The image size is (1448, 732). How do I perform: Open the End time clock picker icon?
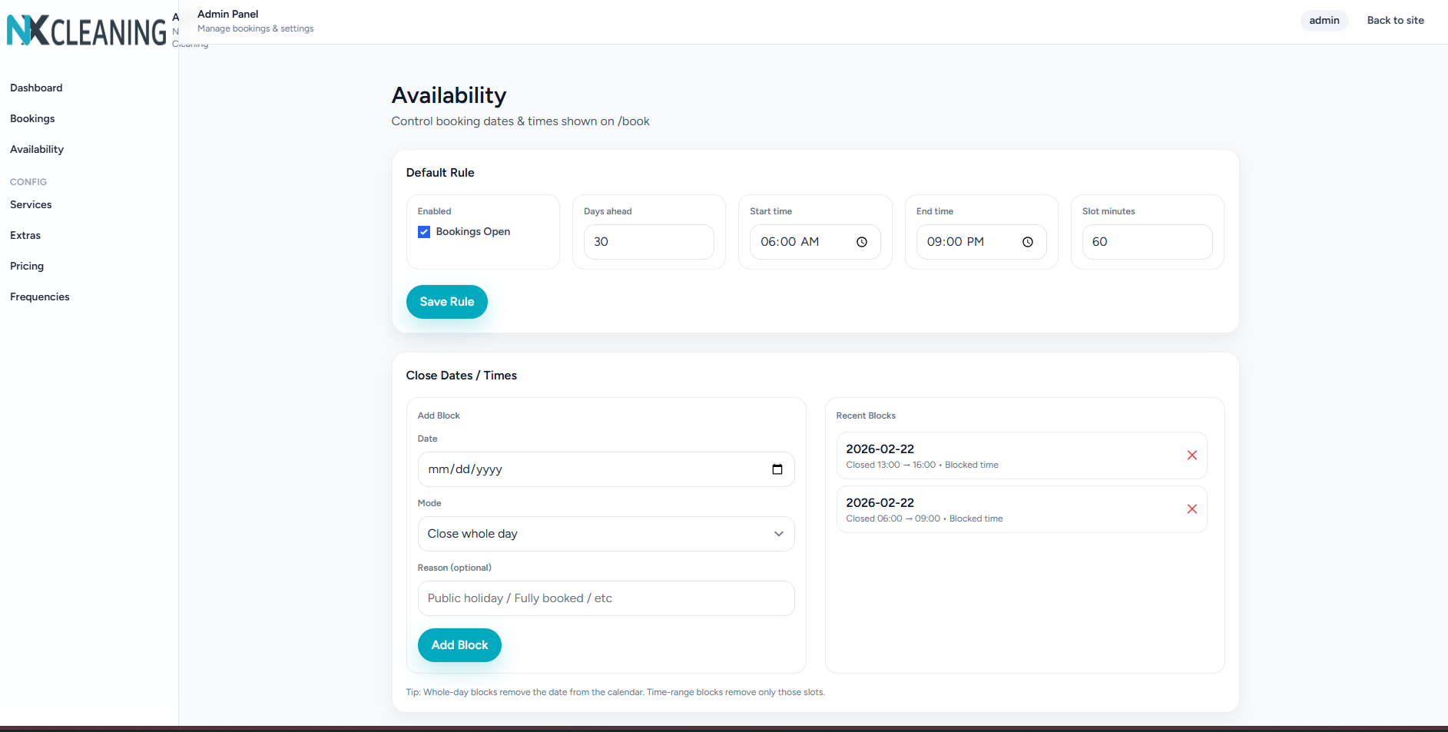1028,242
